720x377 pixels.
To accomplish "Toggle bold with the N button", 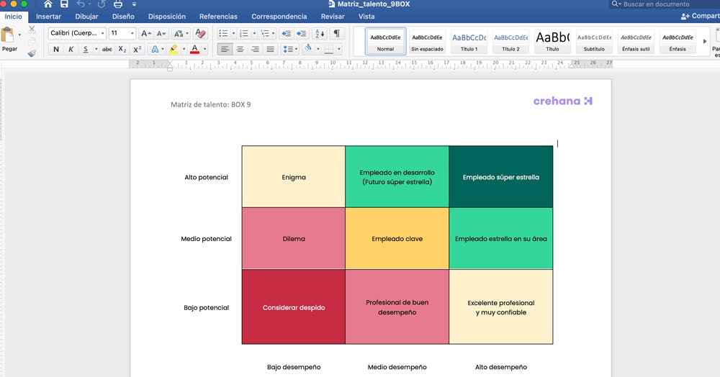I will click(56, 49).
